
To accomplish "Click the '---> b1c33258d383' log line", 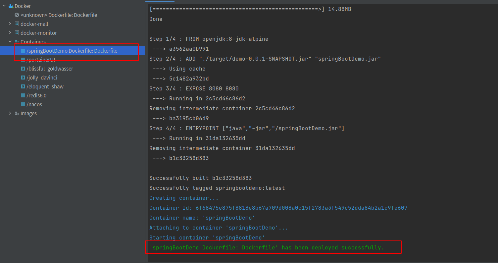I will [x=180, y=158].
